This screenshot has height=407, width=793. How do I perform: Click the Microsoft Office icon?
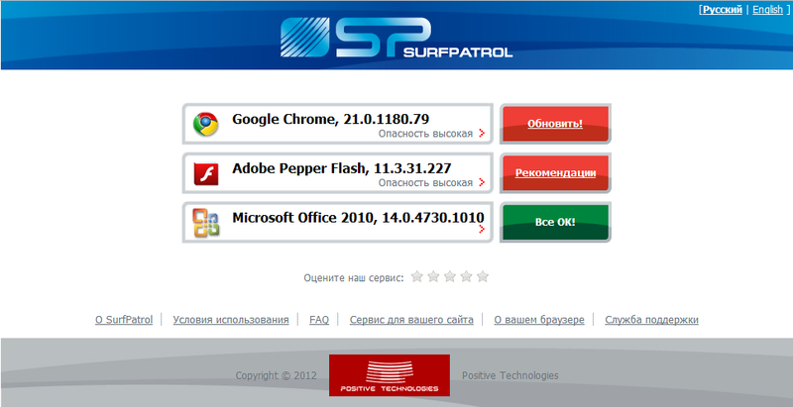pos(206,223)
